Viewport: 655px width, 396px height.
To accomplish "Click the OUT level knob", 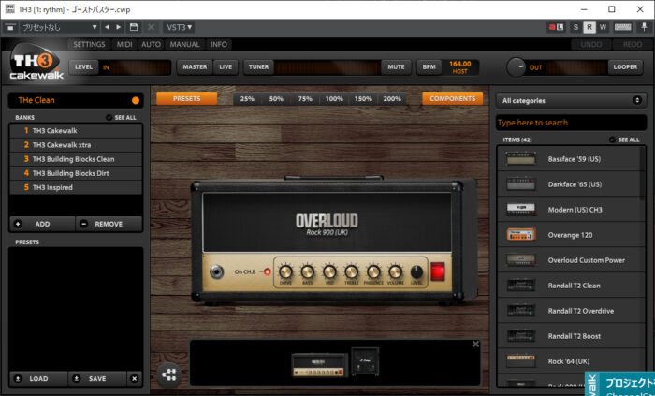I will 517,67.
